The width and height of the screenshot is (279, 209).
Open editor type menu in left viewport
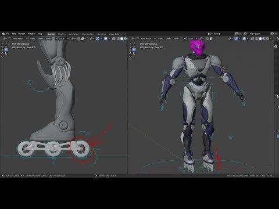(x=4, y=39)
